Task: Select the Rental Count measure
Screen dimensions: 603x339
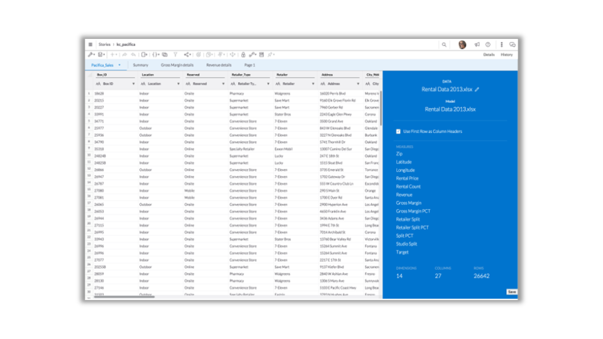Action: click(408, 186)
